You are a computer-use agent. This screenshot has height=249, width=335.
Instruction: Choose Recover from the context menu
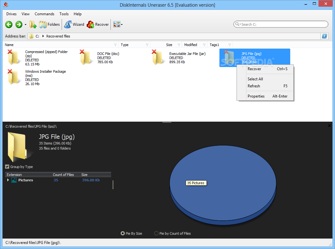[x=265, y=69]
